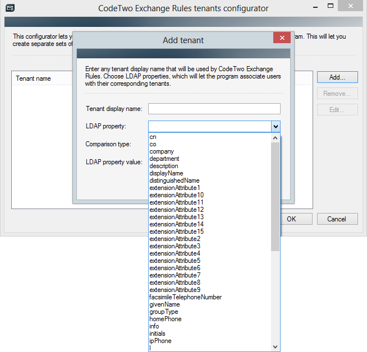Screen dimensions: 367x352
Task: Select 'givenName' property
Action: pos(210,304)
